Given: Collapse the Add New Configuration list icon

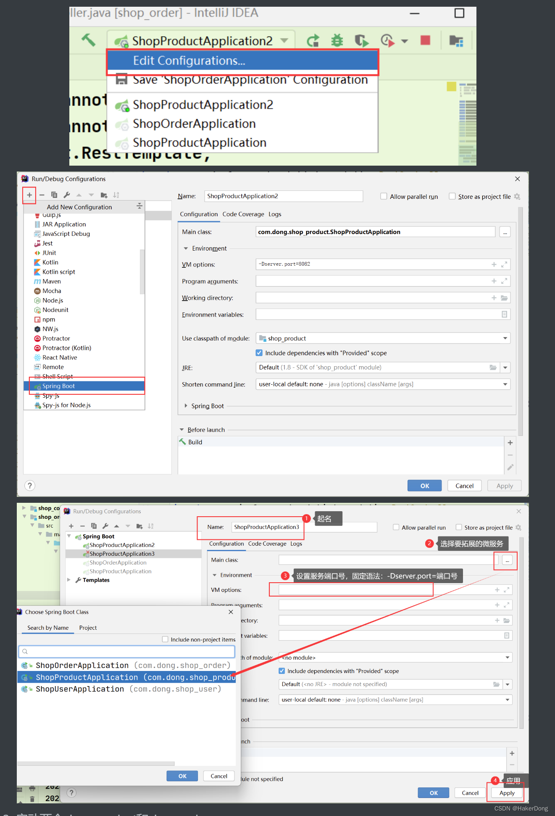Looking at the screenshot, I should [139, 206].
